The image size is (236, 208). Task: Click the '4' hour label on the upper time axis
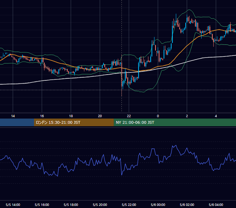[x=216, y=116]
